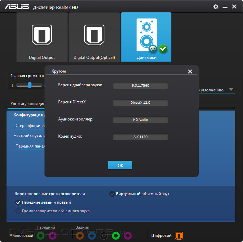Click the rear orange audio jack
243x242 pixels.
coord(80,235)
